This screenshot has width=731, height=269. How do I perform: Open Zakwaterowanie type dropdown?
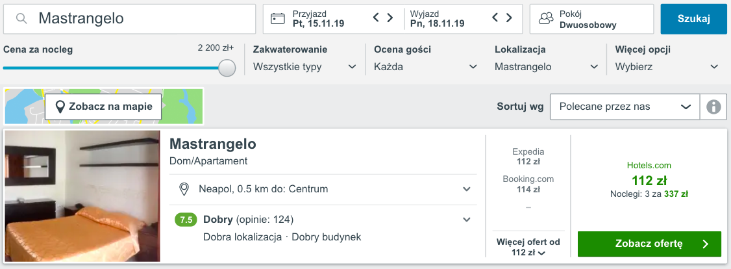[x=304, y=66]
